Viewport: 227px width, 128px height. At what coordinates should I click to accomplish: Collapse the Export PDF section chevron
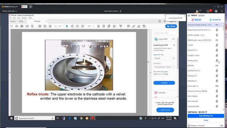(x=173, y=39)
